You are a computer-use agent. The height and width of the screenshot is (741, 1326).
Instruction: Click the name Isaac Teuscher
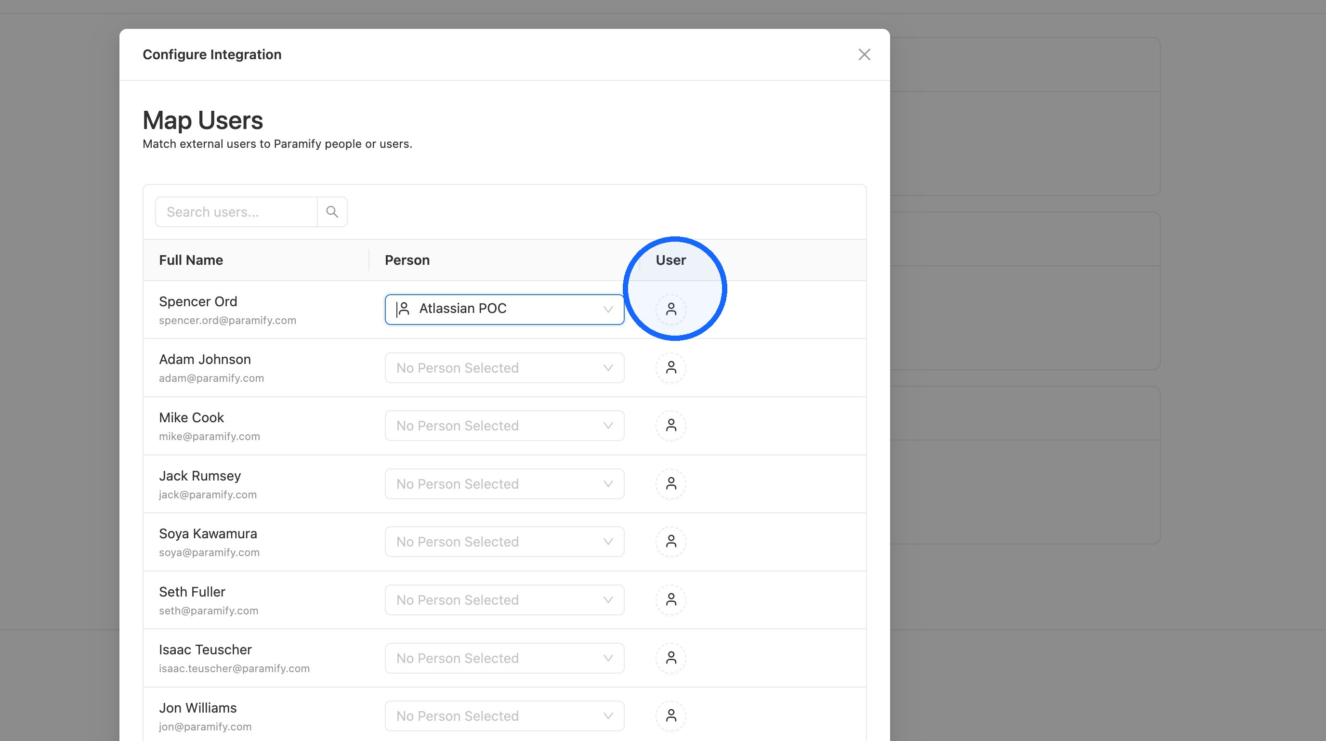(205, 650)
